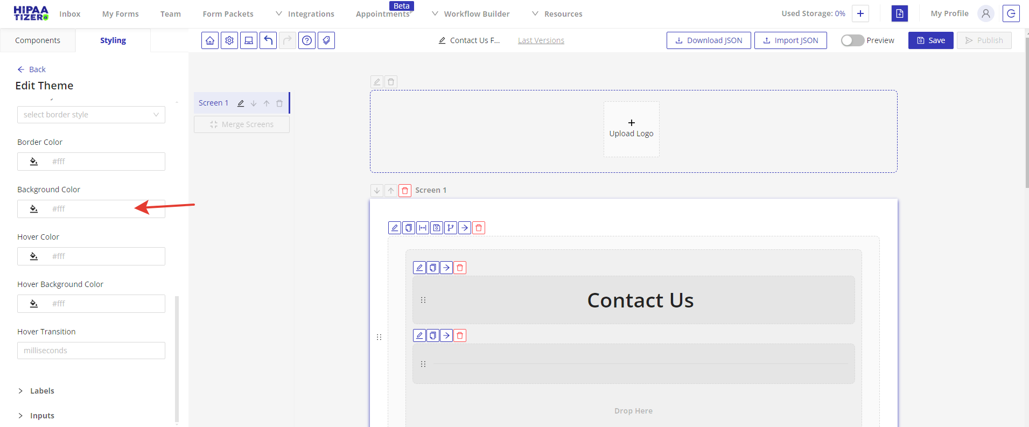Click the Background Color picker icon
Viewport: 1029px width, 427px height.
(x=34, y=209)
